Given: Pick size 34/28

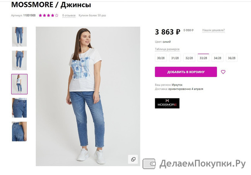Looking at the screenshot, I should [x=217, y=58].
